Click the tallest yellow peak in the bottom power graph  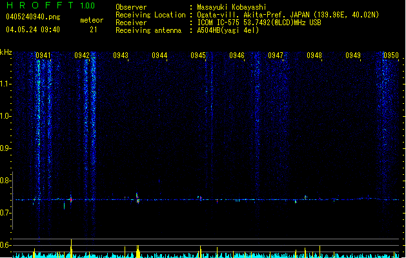point(71,248)
